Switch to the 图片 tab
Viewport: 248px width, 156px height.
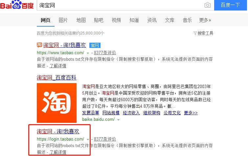pos(63,20)
